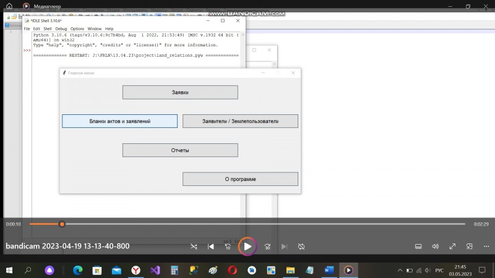Click IDLE Shell vertical scrollbar up arrow
This screenshot has width=495, height=278.
[243, 35]
